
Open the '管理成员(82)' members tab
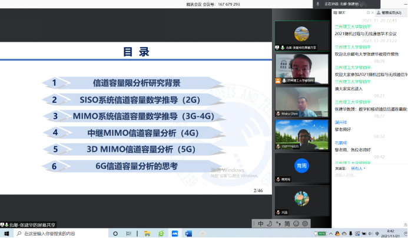pyautogui.click(x=390, y=12)
